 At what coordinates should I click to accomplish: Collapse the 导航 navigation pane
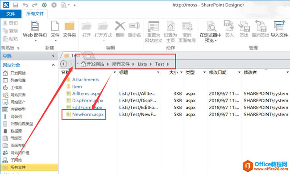(x=53, y=56)
